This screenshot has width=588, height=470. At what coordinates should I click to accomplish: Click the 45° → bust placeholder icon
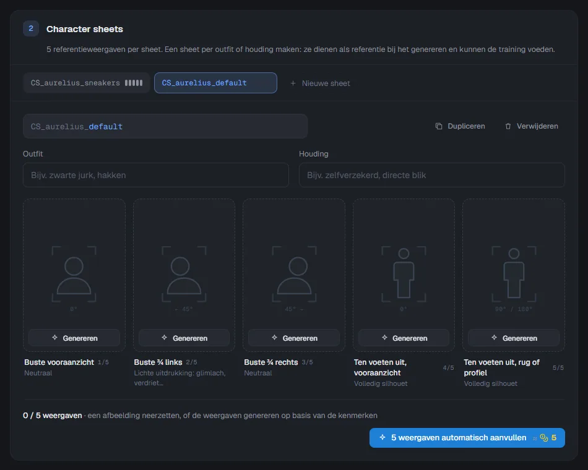(x=294, y=275)
